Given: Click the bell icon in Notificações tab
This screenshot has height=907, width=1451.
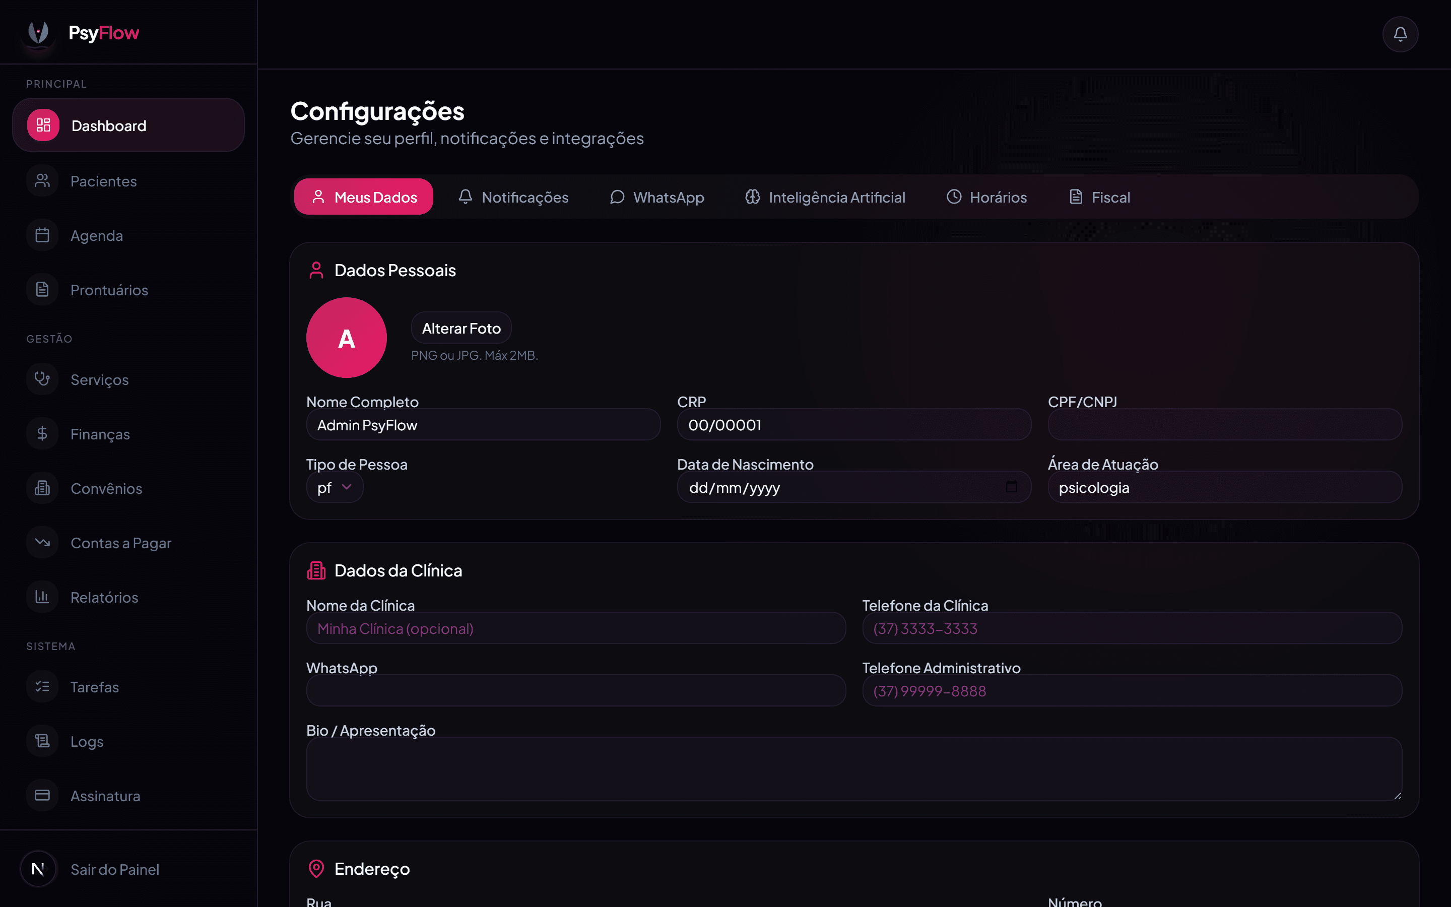Looking at the screenshot, I should pyautogui.click(x=466, y=197).
